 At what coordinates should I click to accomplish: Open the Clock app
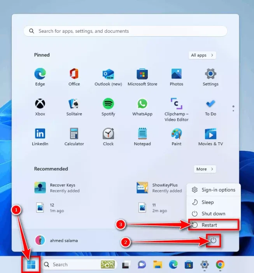click(x=108, y=137)
